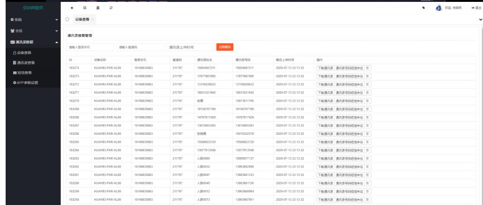Expand the 会员 sidebar menu

(x=30, y=31)
